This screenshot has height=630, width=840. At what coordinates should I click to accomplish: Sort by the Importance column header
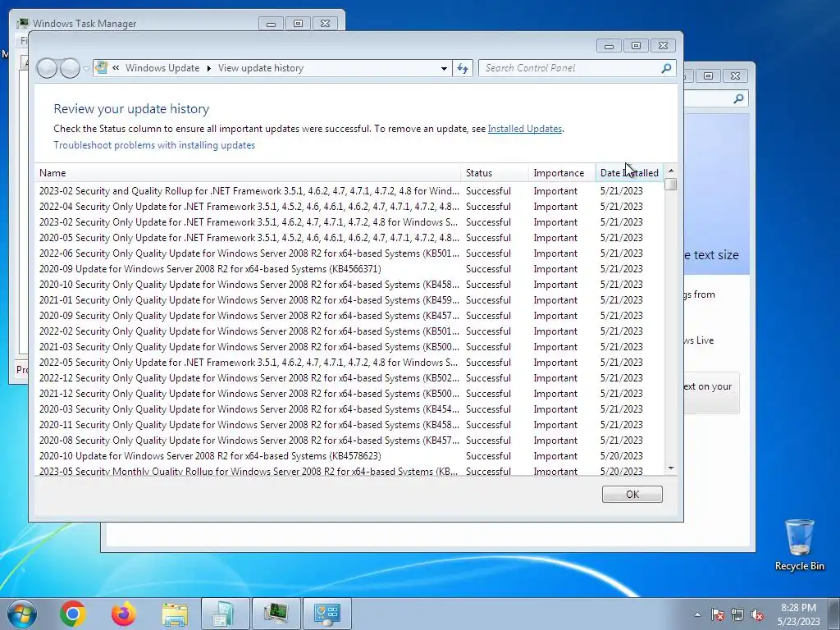tap(561, 173)
